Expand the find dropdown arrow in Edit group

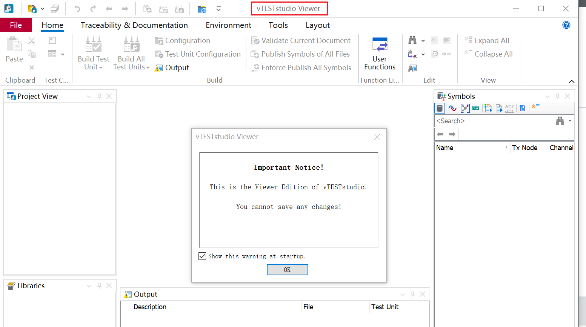pos(423,41)
